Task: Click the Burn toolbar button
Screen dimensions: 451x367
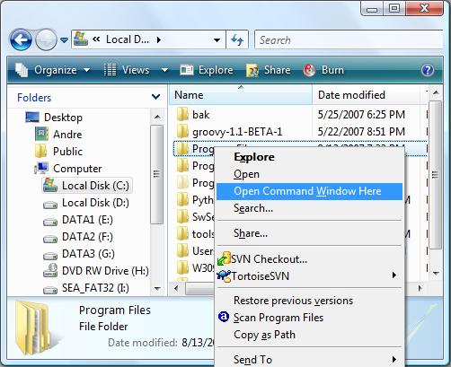Action: [323, 70]
